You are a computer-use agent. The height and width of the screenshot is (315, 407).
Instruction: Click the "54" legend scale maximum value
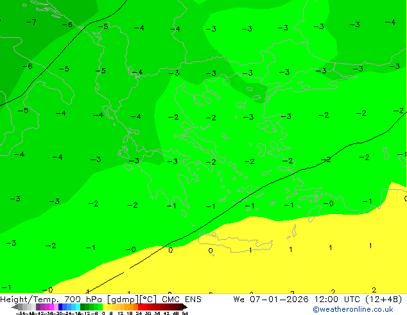[185, 313]
